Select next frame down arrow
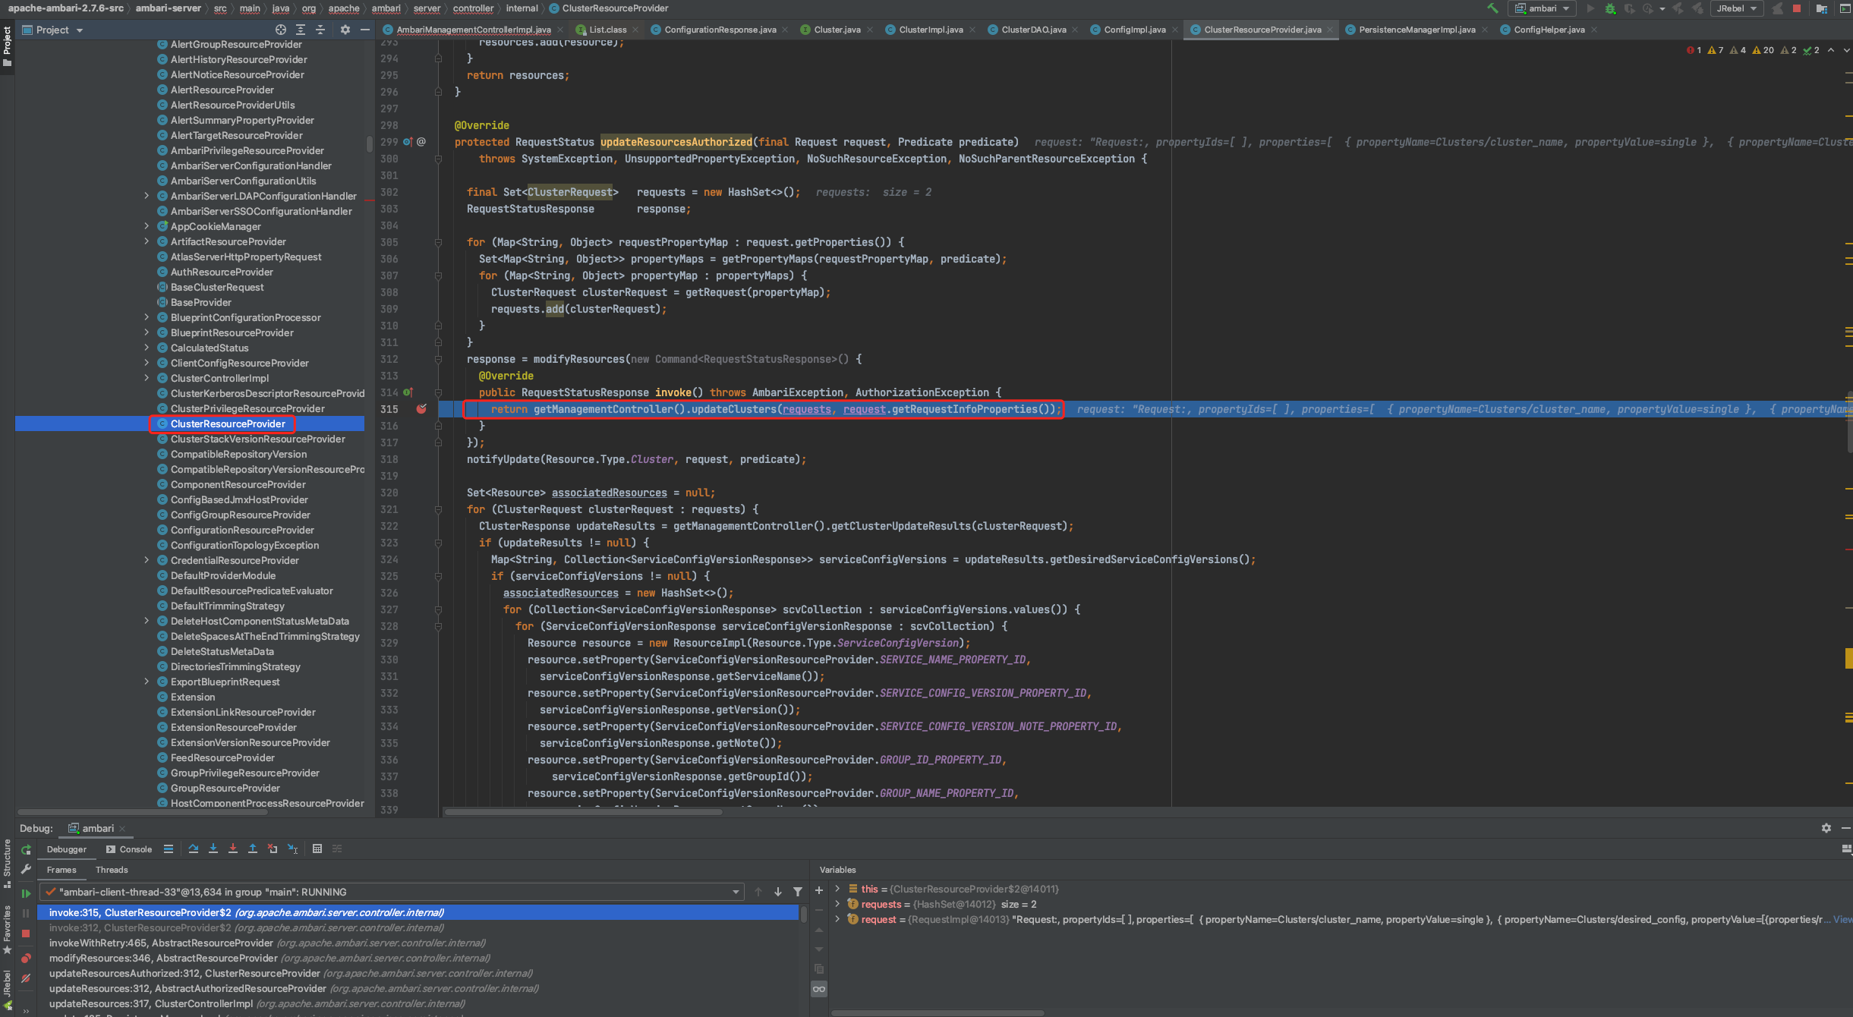Screen dimensions: 1853x1017 (x=778, y=892)
